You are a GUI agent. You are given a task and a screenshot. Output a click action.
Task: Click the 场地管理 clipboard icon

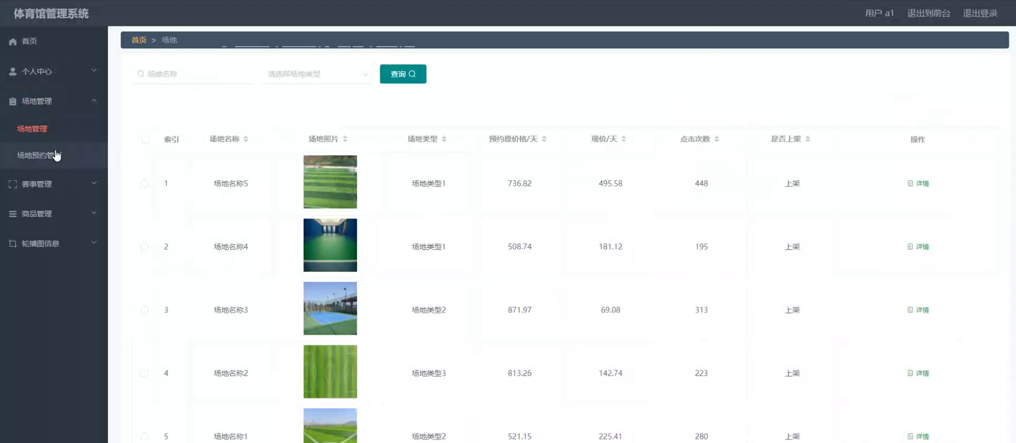13,101
